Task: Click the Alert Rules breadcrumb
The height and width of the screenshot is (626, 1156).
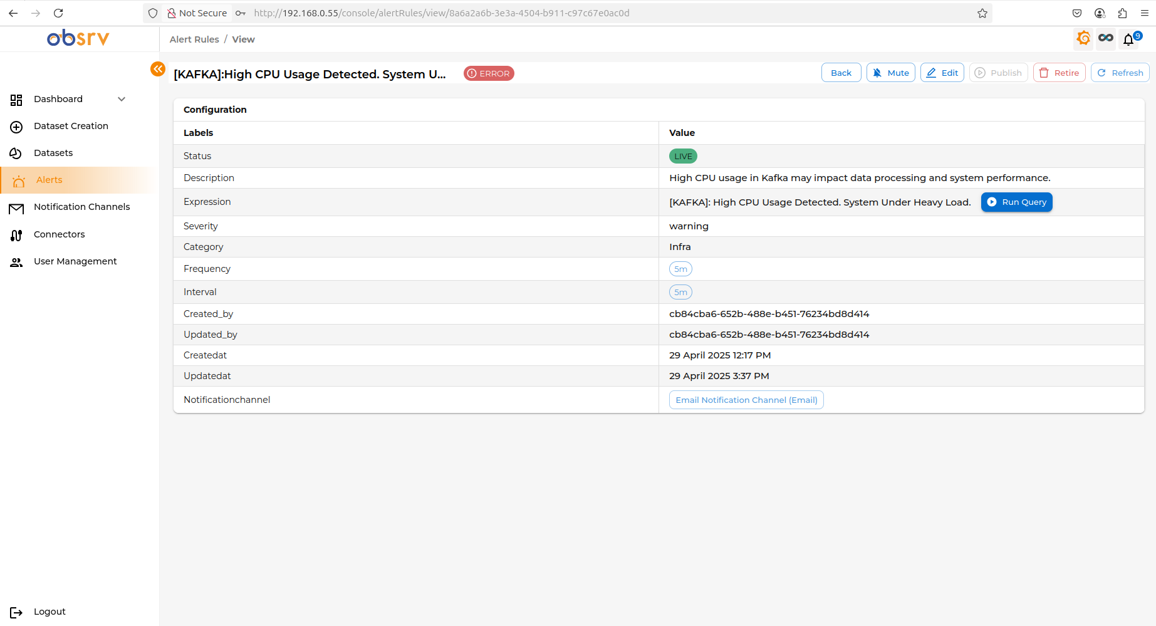Action: pos(194,39)
